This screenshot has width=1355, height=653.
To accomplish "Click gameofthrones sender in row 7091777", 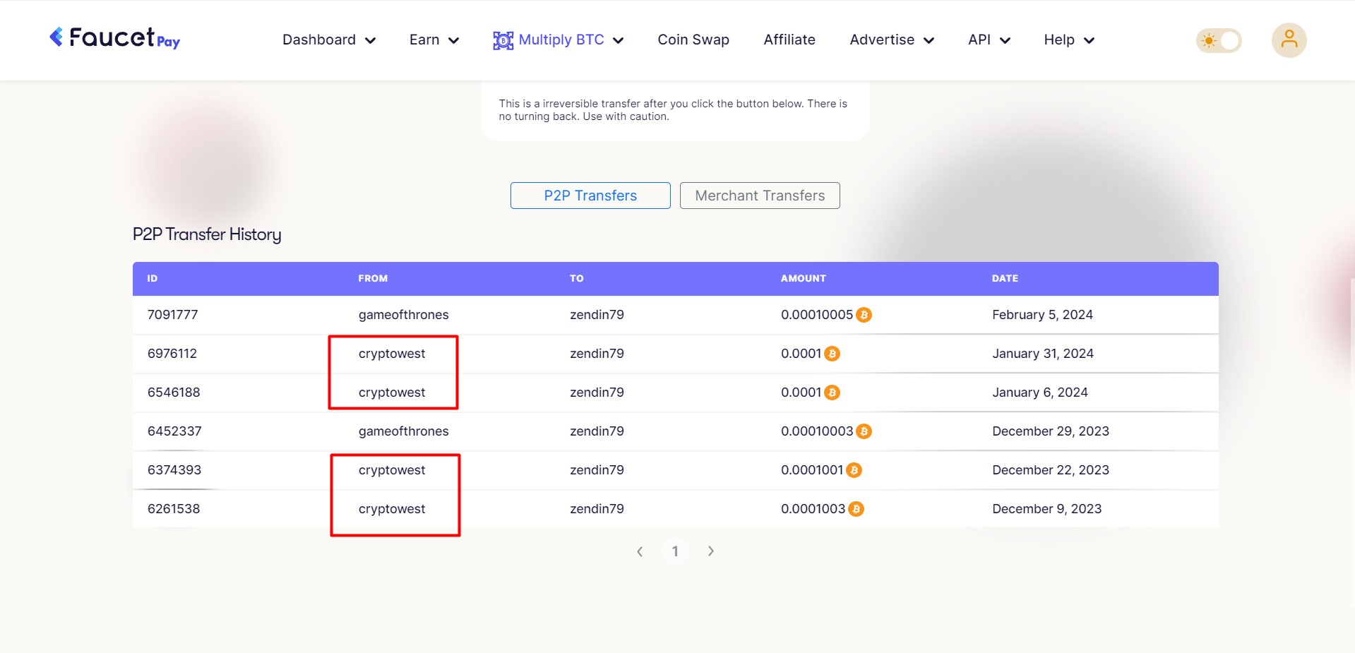I will click(x=403, y=315).
